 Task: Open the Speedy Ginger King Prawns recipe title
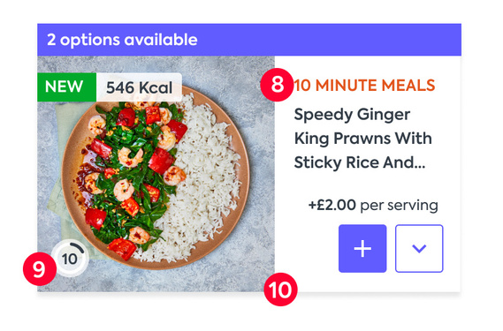362,139
